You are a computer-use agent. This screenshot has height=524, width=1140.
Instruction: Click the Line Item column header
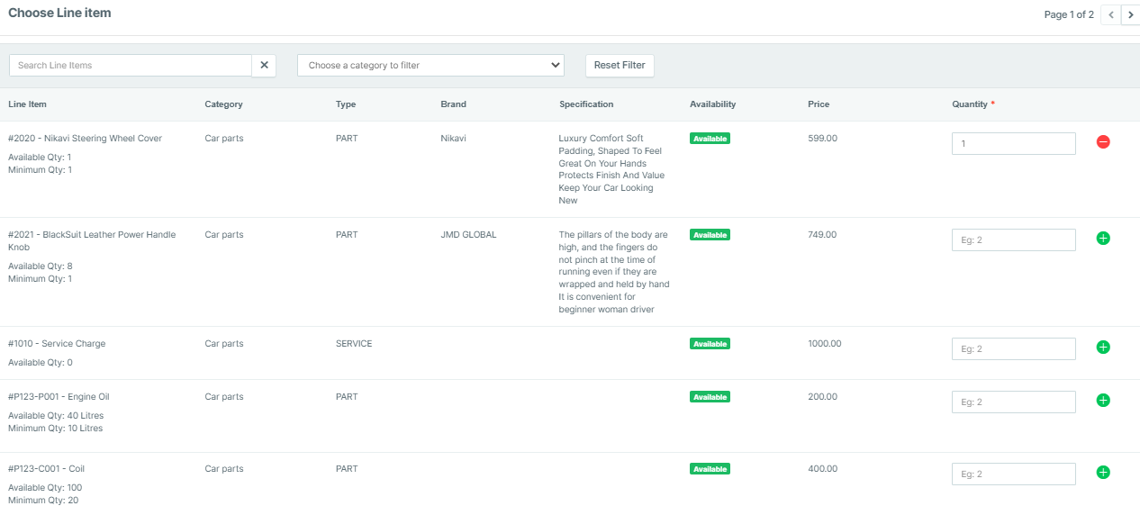[28, 104]
